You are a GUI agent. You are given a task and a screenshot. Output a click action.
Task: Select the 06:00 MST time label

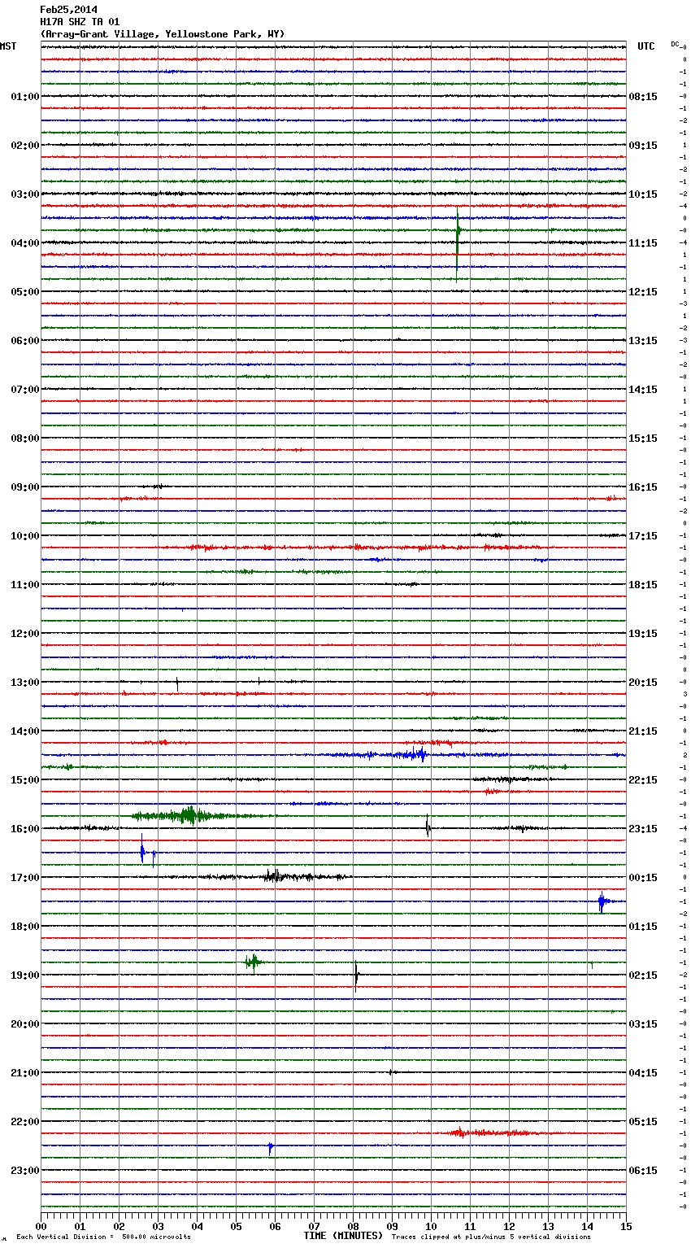[x=25, y=341]
